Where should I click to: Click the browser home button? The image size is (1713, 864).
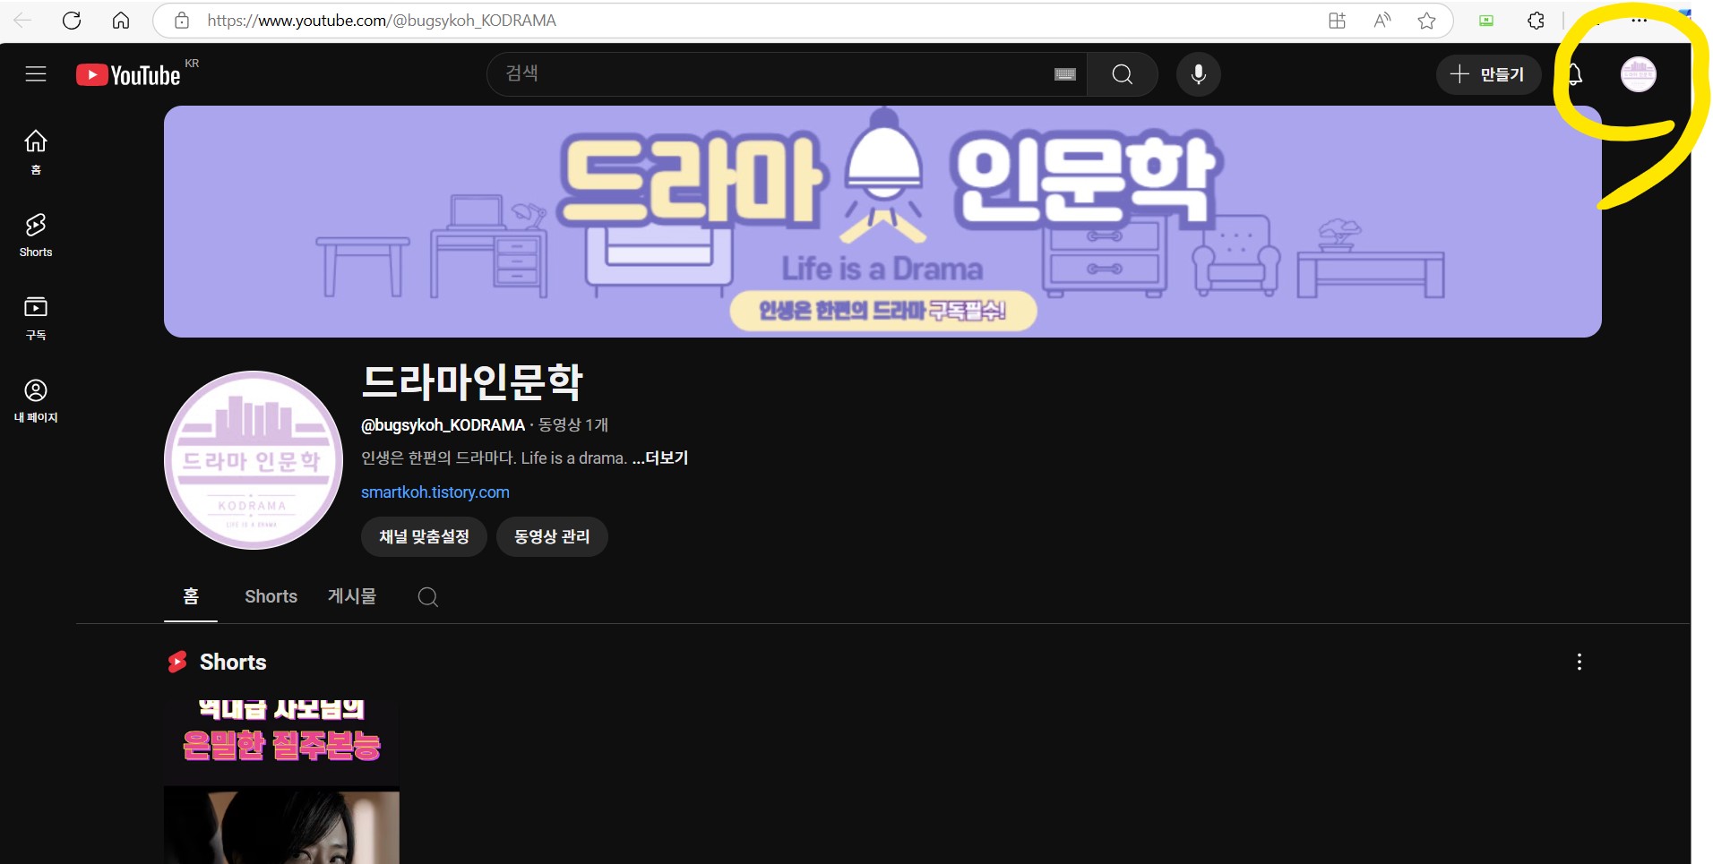120,21
